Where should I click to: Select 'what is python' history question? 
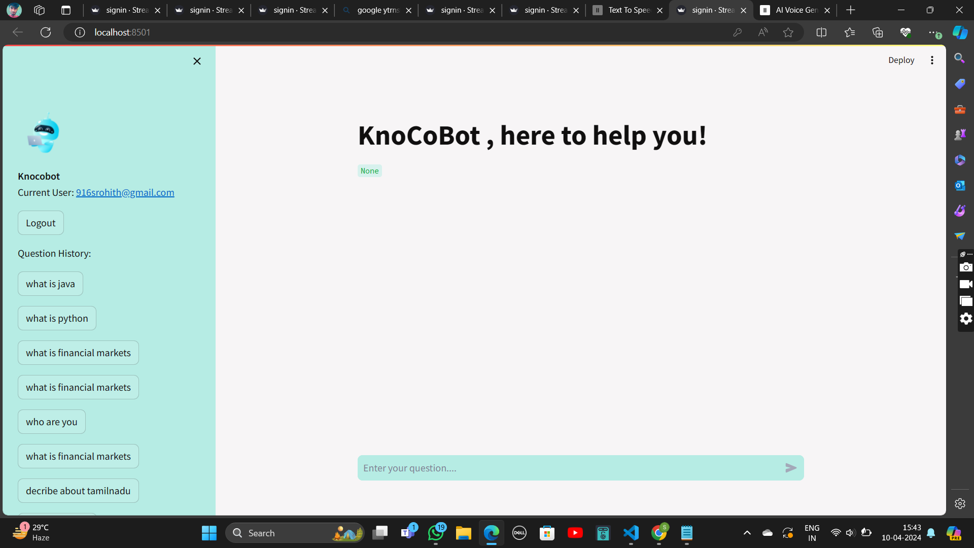[57, 318]
